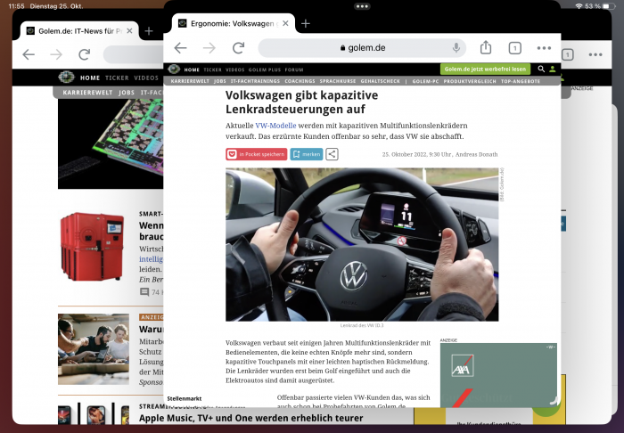
Task: Tap the microphone icon in the address bar
Action: pos(456,48)
